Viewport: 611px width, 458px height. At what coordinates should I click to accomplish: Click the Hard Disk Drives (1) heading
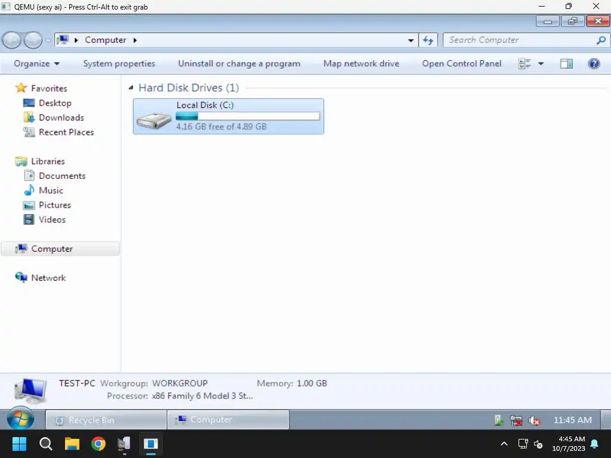(189, 88)
